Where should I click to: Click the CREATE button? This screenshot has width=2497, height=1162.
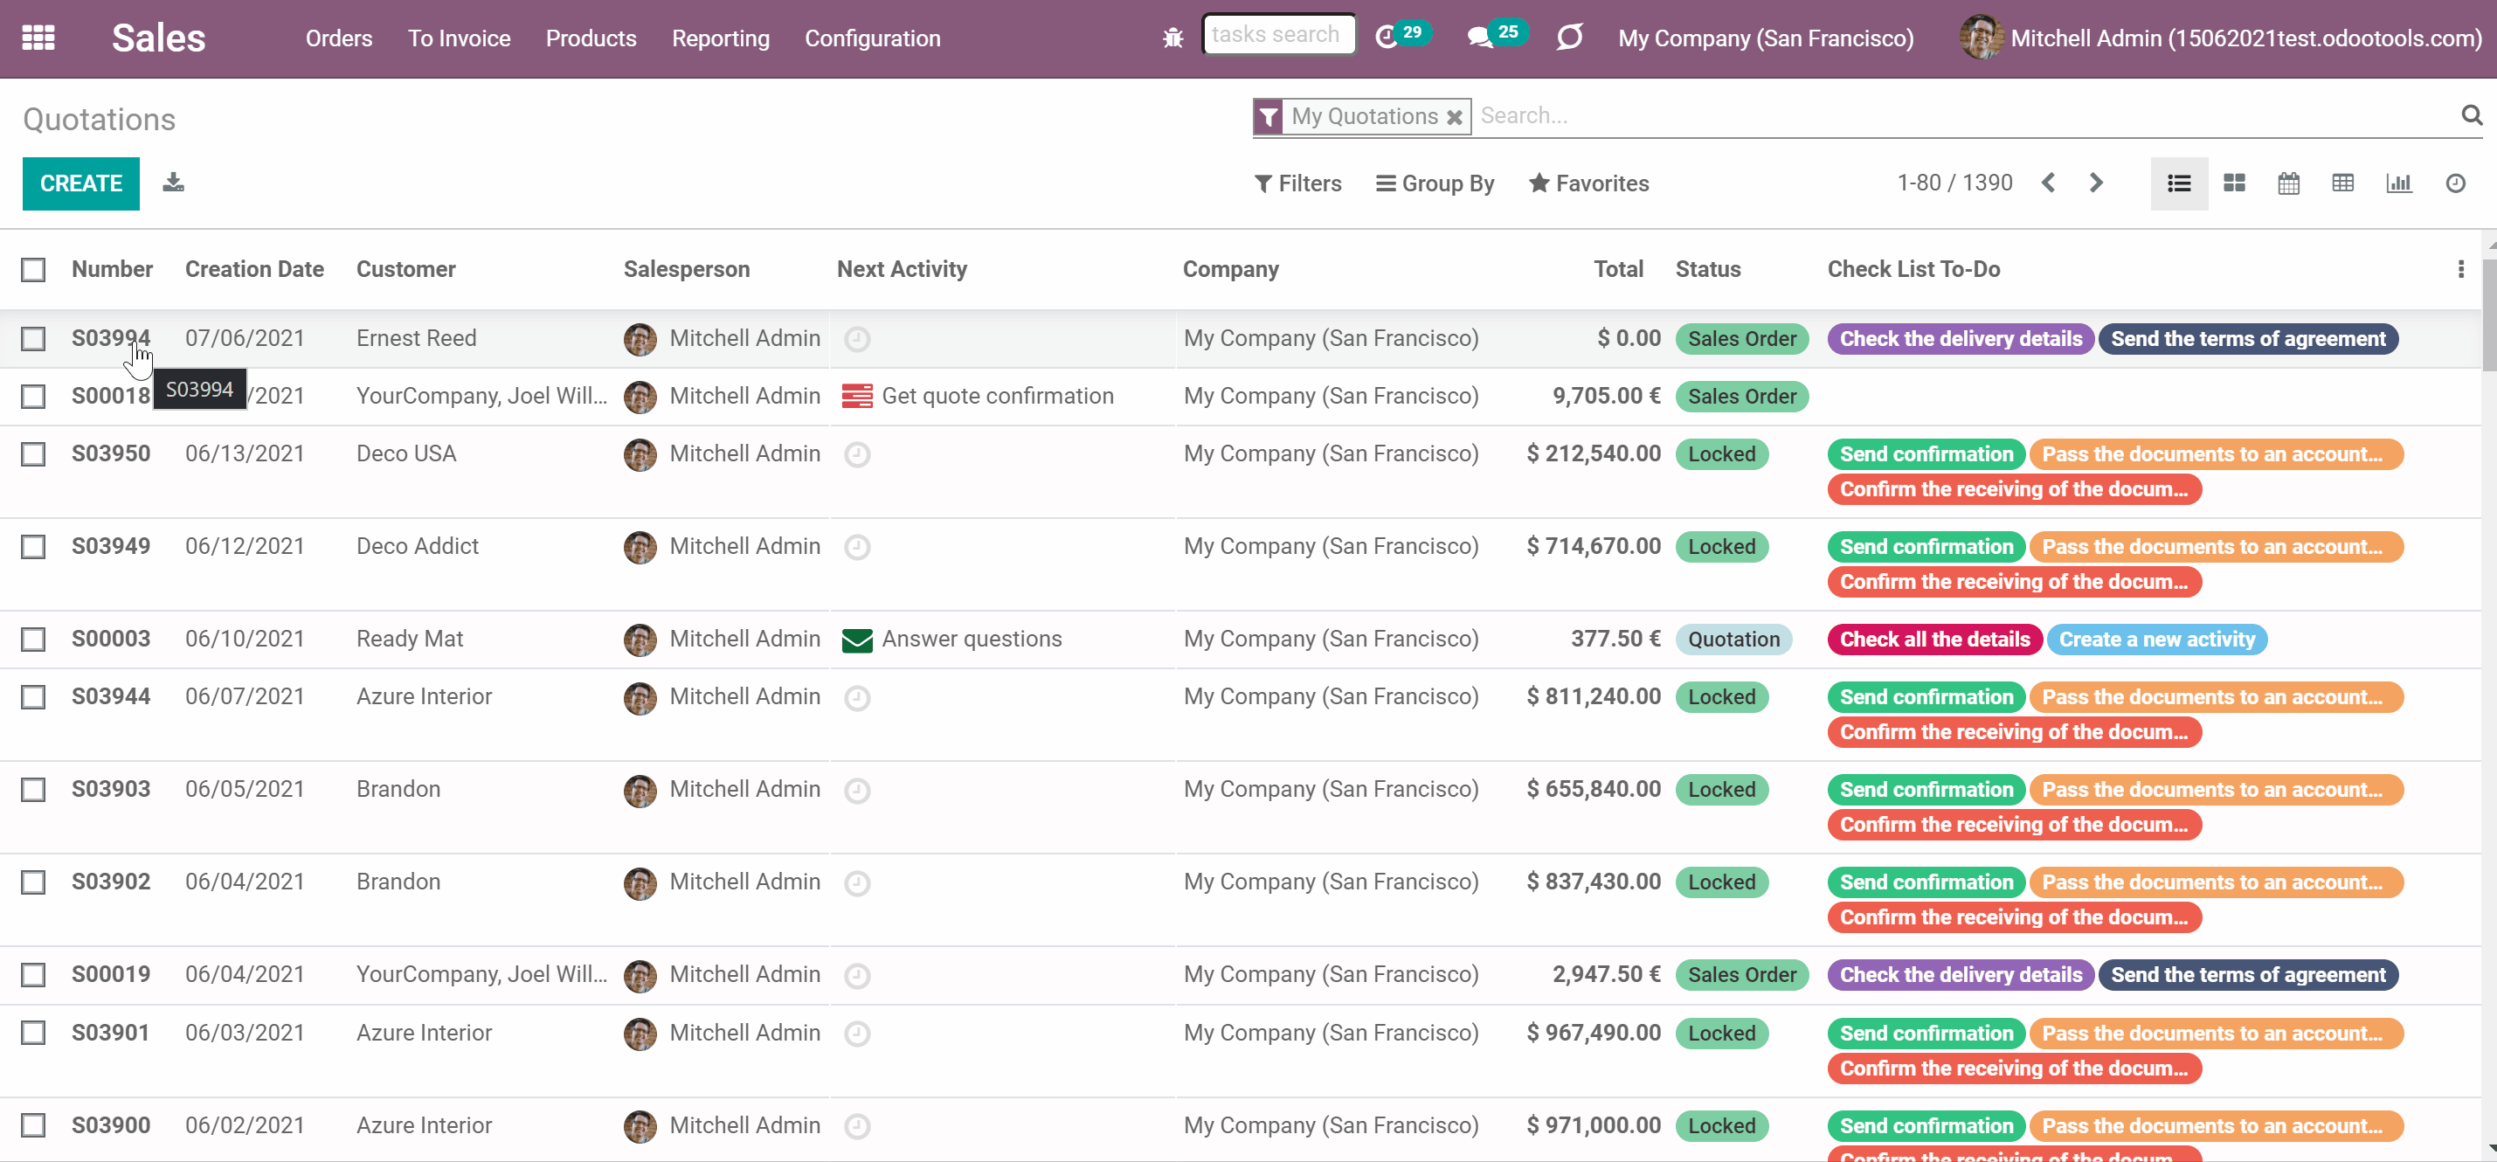[x=81, y=183]
